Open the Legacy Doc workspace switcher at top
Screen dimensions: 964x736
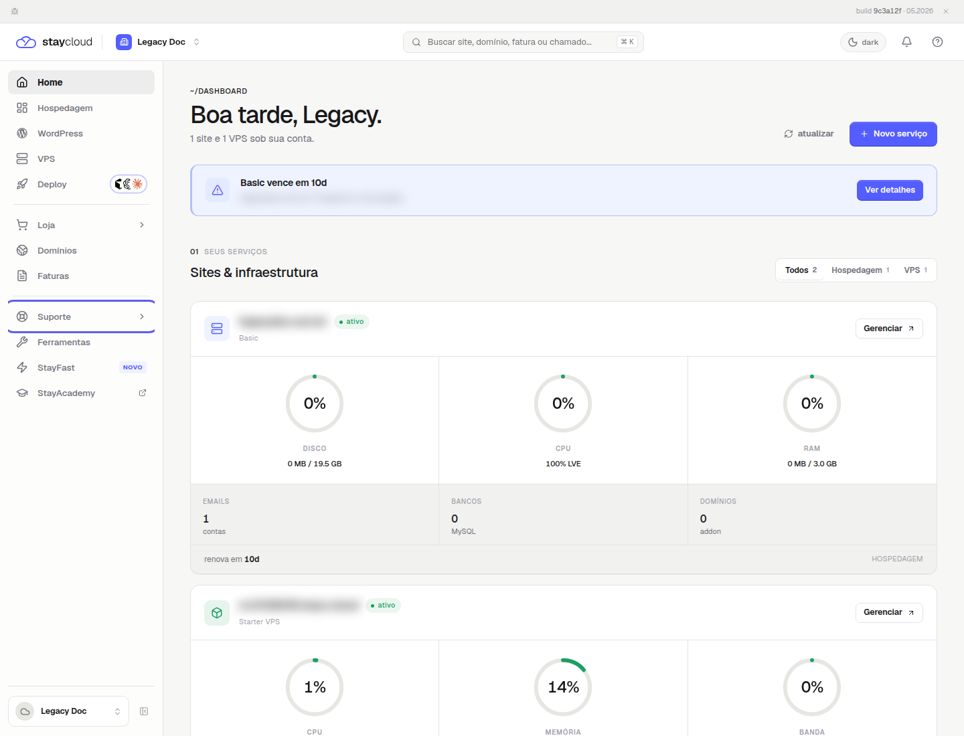click(x=158, y=41)
